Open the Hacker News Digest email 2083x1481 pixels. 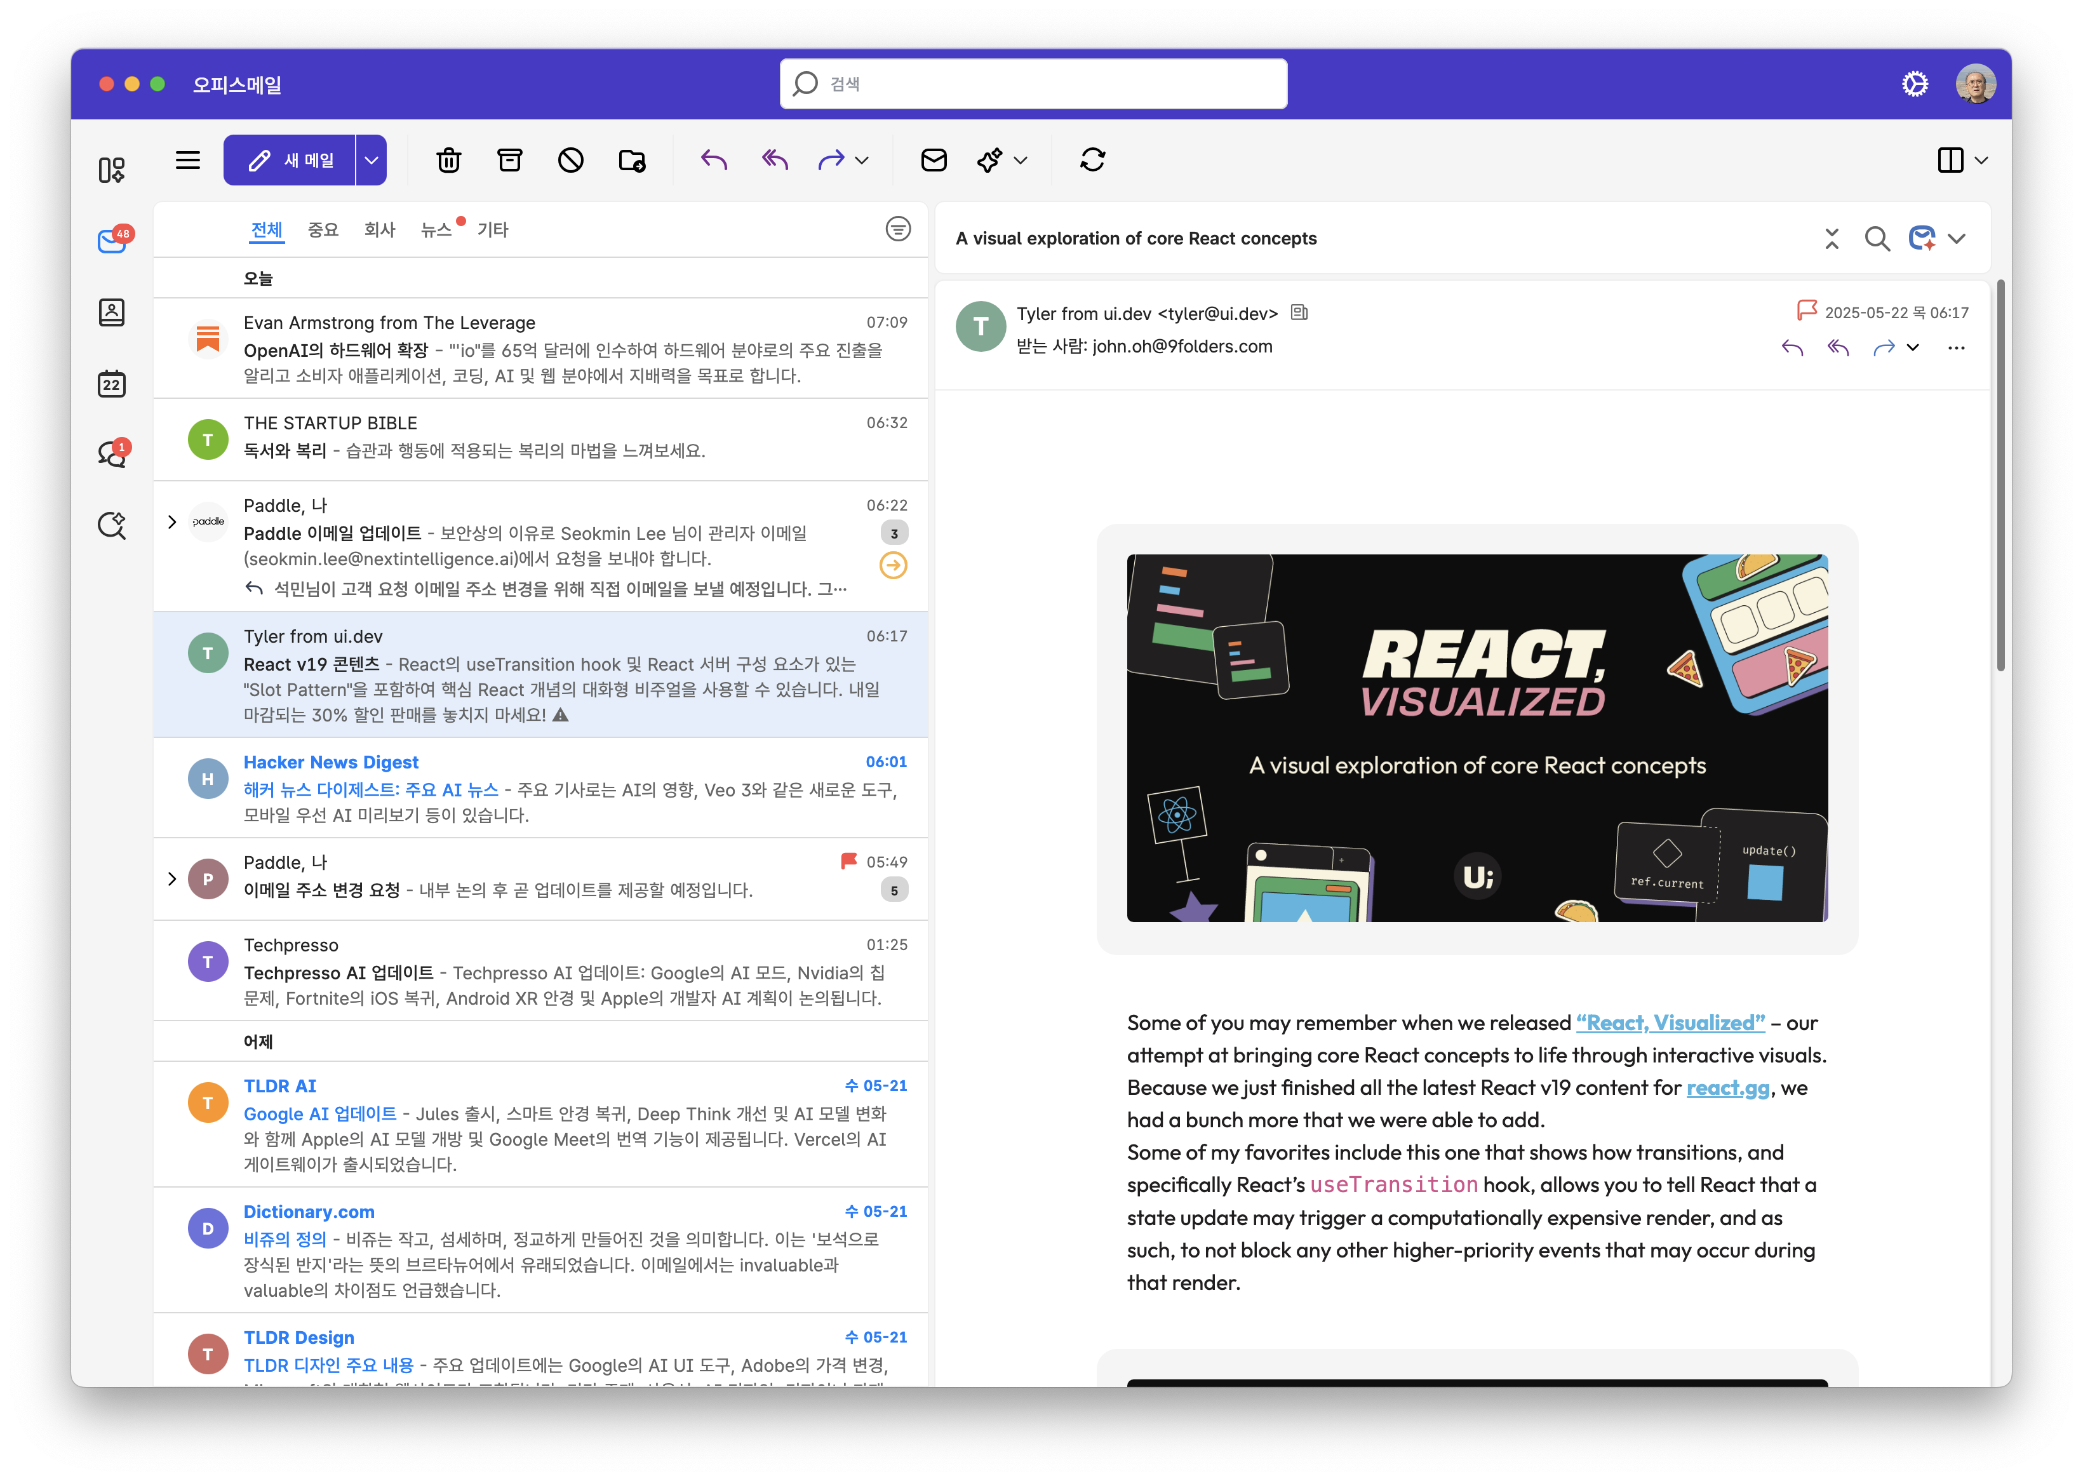coord(541,788)
